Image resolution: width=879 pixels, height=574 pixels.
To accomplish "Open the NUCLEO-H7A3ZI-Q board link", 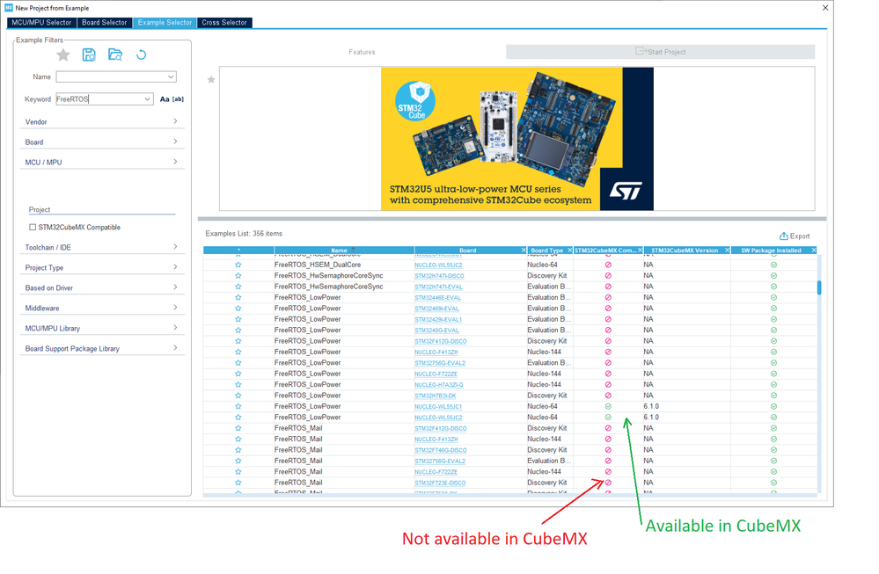I will [x=438, y=385].
